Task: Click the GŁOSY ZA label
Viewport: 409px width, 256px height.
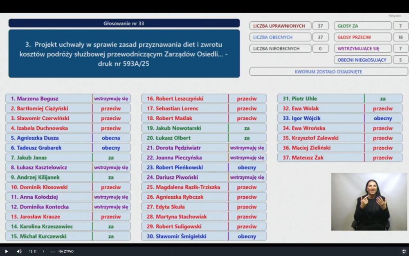Action: click(362, 26)
